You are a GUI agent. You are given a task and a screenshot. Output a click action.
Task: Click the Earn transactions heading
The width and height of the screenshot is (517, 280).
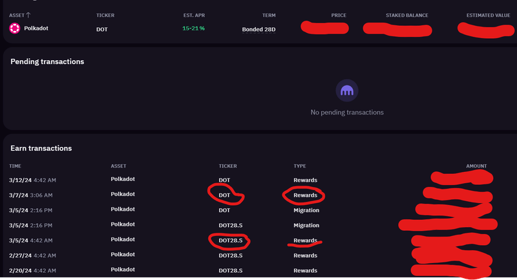pyautogui.click(x=41, y=148)
